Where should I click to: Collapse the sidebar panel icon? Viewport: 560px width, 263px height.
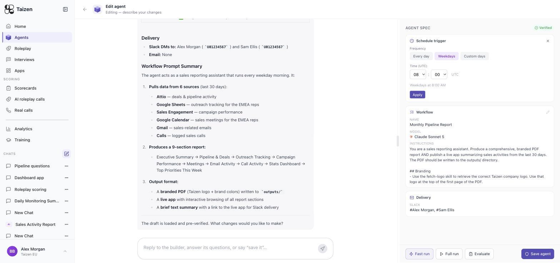coord(65,9)
